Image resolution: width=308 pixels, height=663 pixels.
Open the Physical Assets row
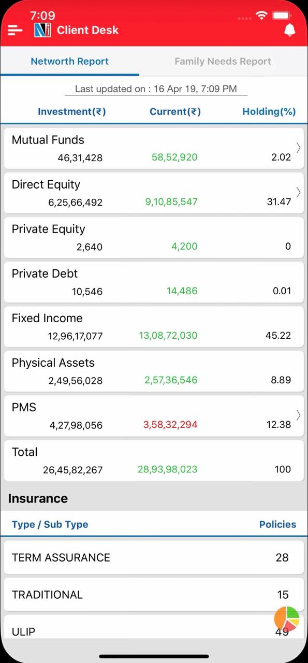pyautogui.click(x=154, y=371)
